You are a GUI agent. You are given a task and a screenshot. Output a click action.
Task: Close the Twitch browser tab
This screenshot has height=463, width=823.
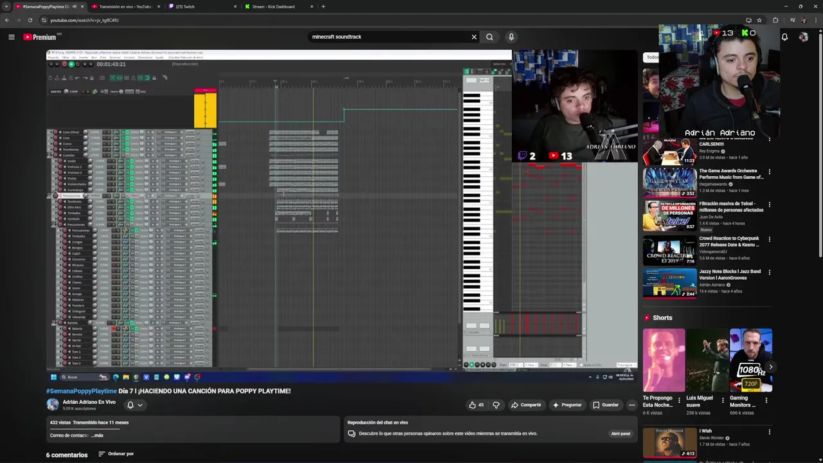pyautogui.click(x=235, y=6)
